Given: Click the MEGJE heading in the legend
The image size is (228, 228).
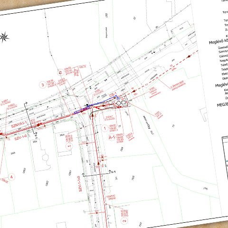Looking at the screenshot, I should 222,104.
